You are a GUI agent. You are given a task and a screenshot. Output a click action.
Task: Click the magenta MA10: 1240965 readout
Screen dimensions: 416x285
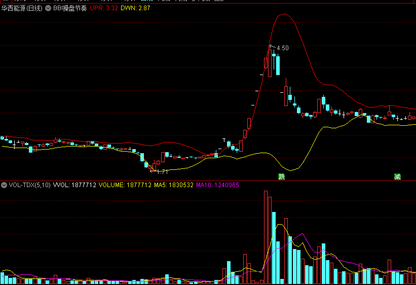pos(217,185)
